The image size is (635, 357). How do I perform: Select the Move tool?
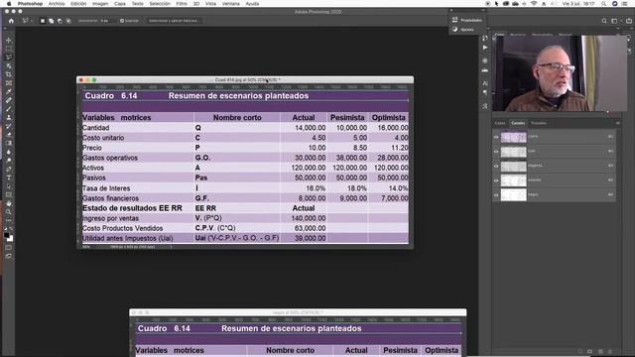[x=9, y=40]
